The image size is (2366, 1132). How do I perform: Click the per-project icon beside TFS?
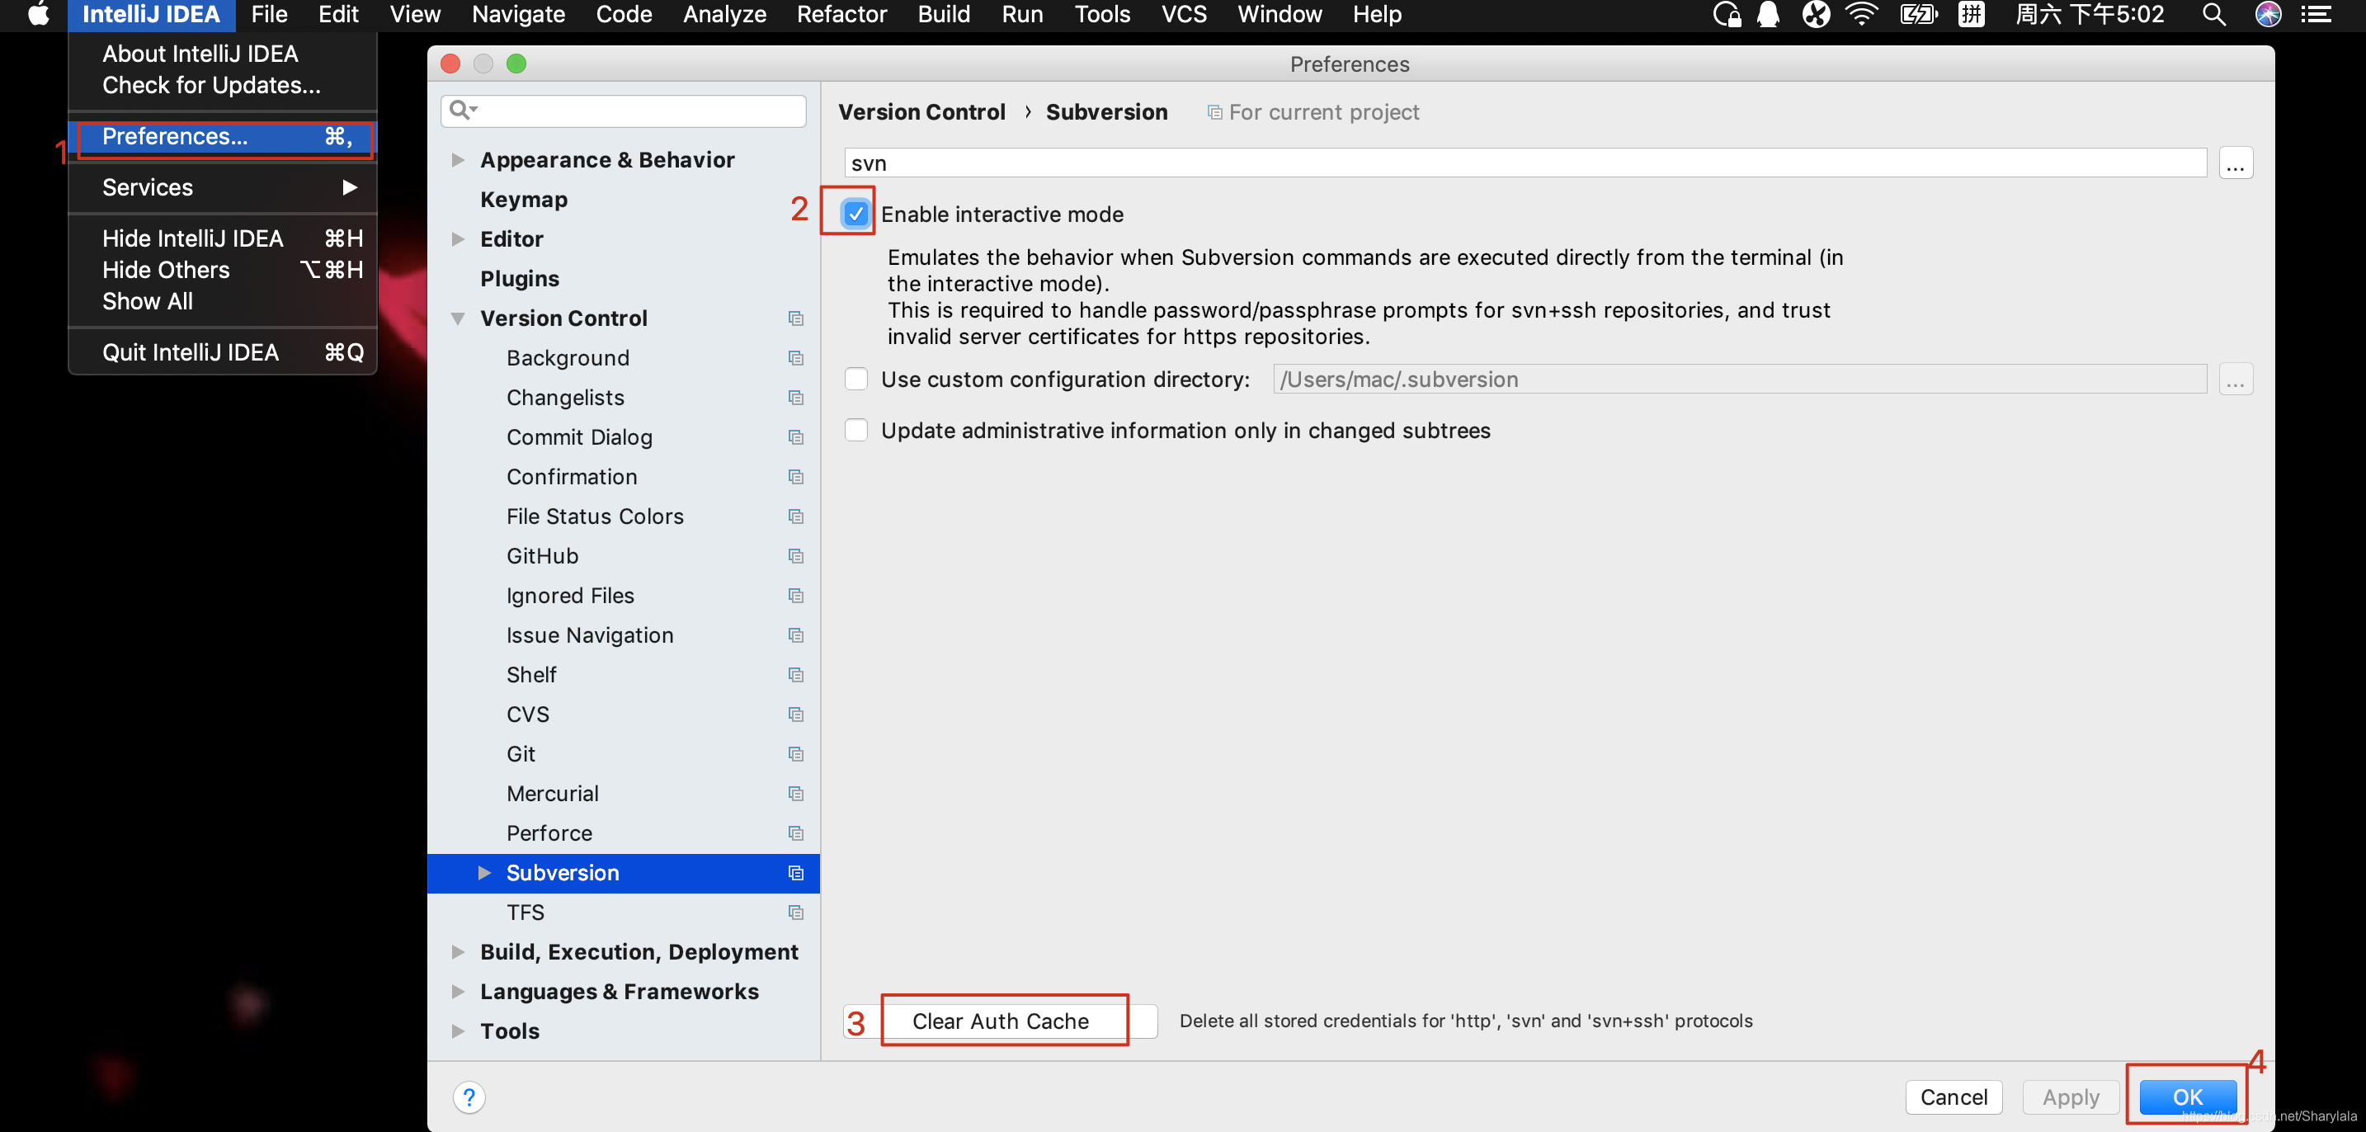coord(795,912)
